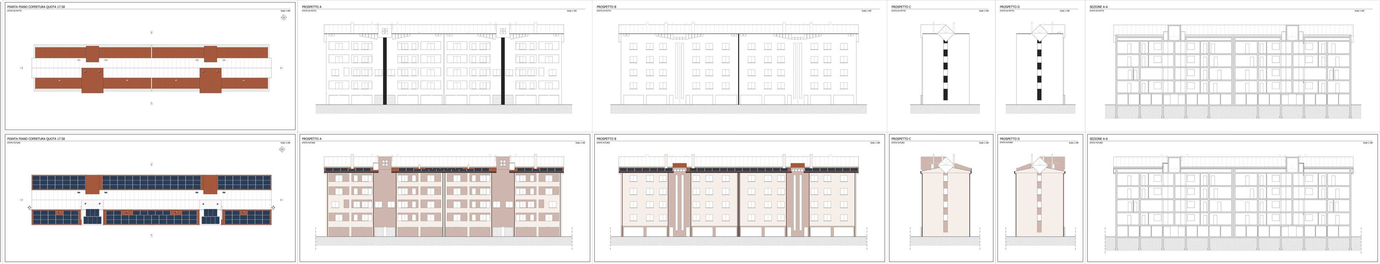Select the top view marker above the existing roof plan
Screen dimensions: 1380x264
(x=152, y=32)
